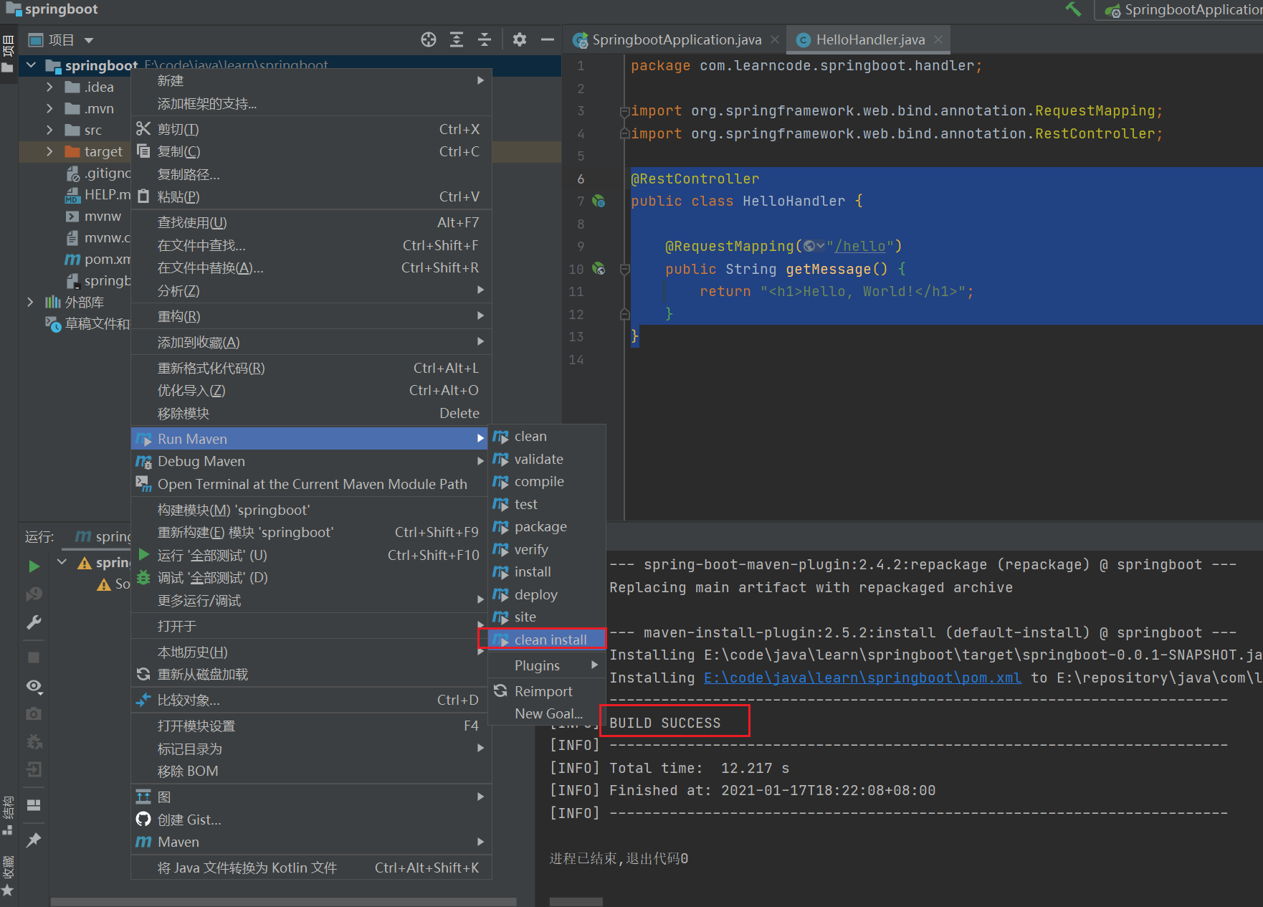Expand the target folder
This screenshot has width=1263, height=907.
pos(49,151)
